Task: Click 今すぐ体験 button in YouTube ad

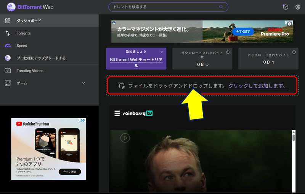Action: (70, 172)
